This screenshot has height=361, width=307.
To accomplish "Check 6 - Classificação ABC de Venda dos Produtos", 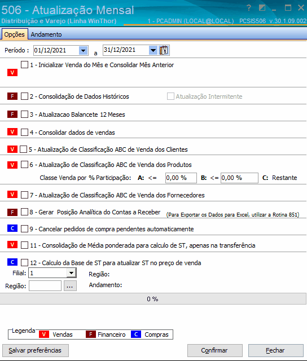I will tap(24, 164).
